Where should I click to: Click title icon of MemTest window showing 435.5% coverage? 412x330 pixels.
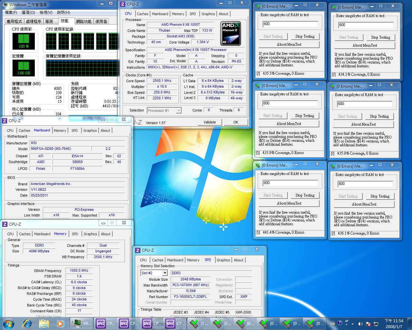(x=258, y=6)
